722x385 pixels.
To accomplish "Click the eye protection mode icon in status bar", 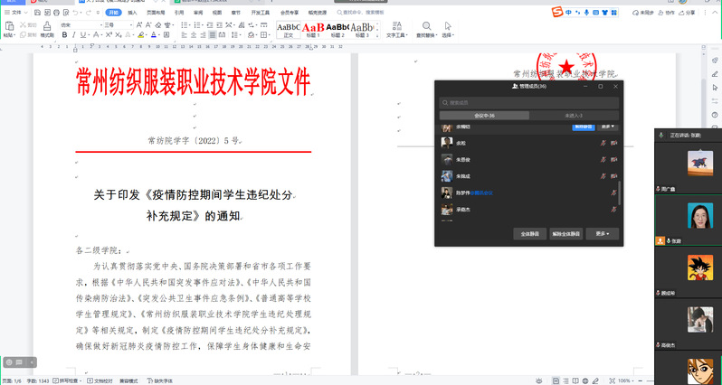I will (538, 380).
